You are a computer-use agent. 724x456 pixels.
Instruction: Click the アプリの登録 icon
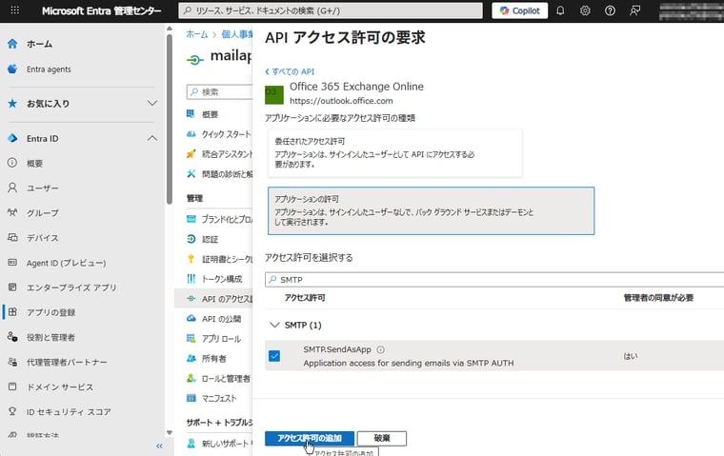12,312
